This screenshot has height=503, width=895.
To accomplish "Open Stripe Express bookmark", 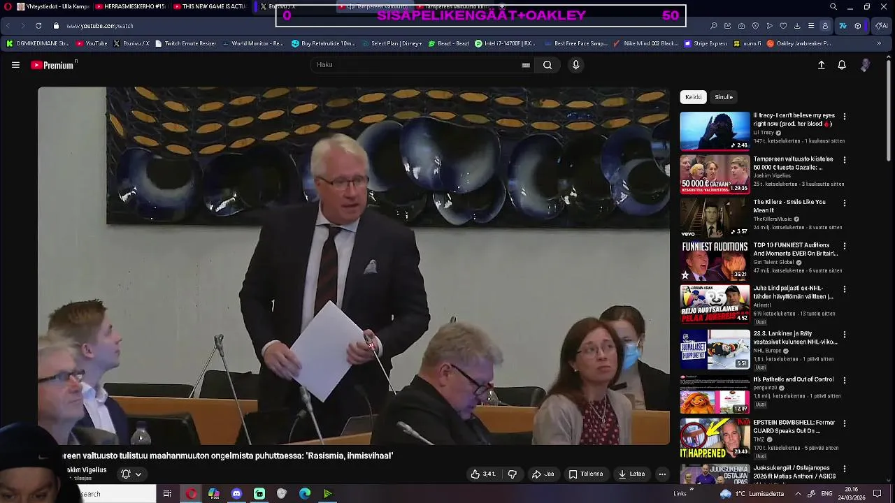I will tap(706, 43).
